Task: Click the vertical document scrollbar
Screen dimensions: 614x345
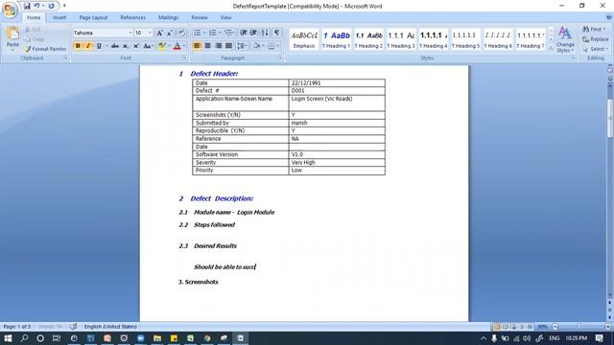Action: coord(610,118)
